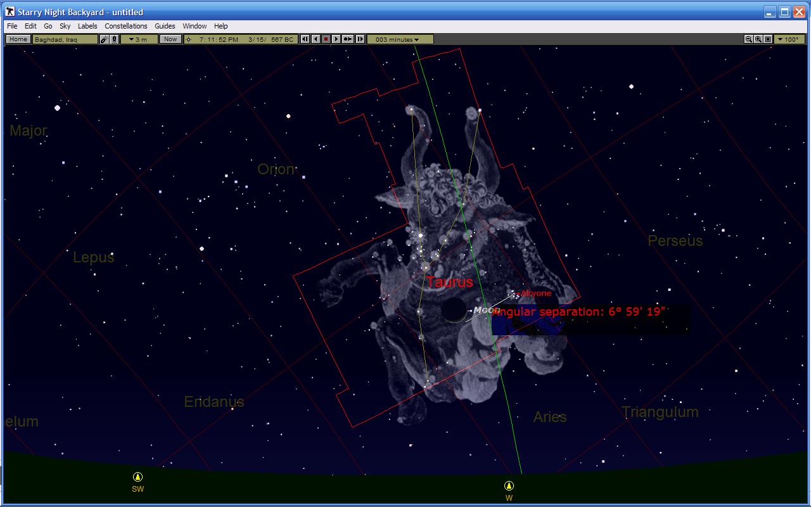Click the real-time flow button
811x507 pixels.
click(x=348, y=39)
